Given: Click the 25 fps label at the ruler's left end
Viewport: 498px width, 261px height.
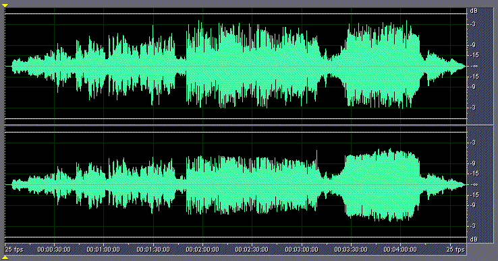Looking at the screenshot, I should click(14, 250).
